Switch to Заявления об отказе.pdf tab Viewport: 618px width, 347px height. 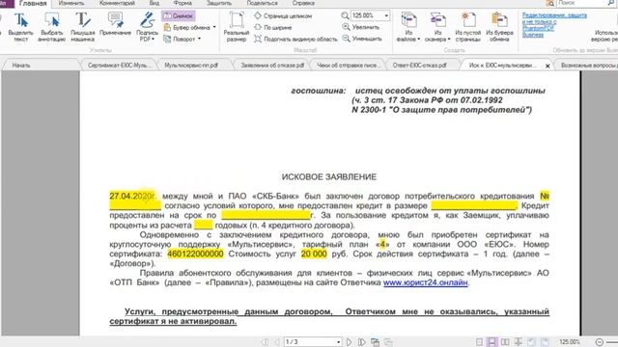(272, 66)
